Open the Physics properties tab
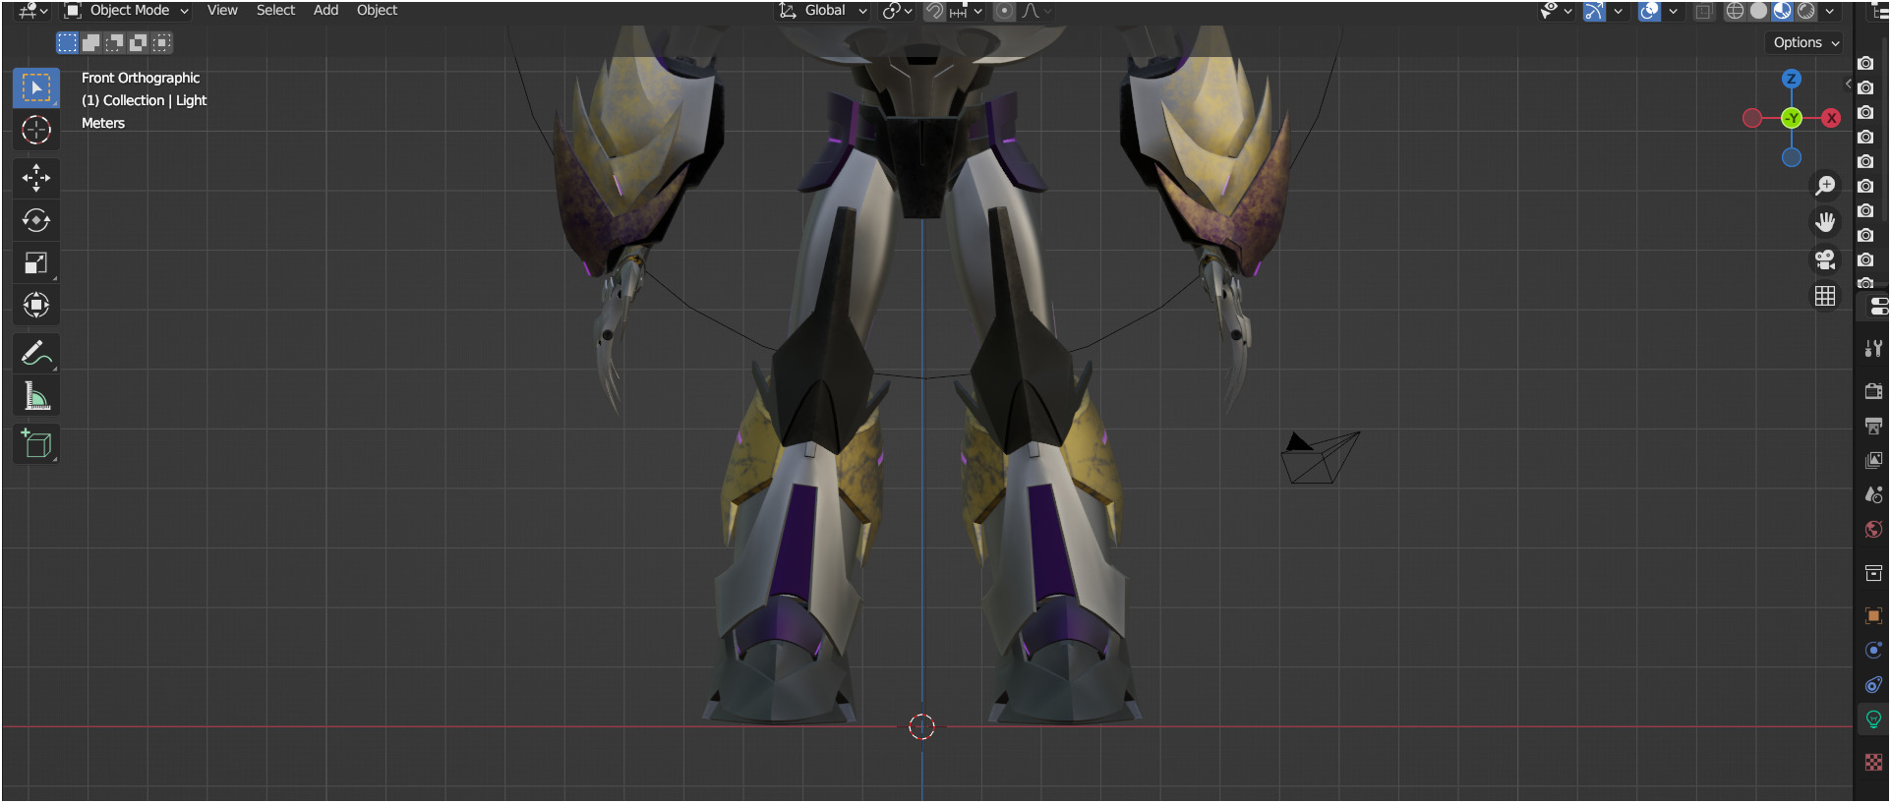This screenshot has width=1891, height=803. pyautogui.click(x=1873, y=651)
